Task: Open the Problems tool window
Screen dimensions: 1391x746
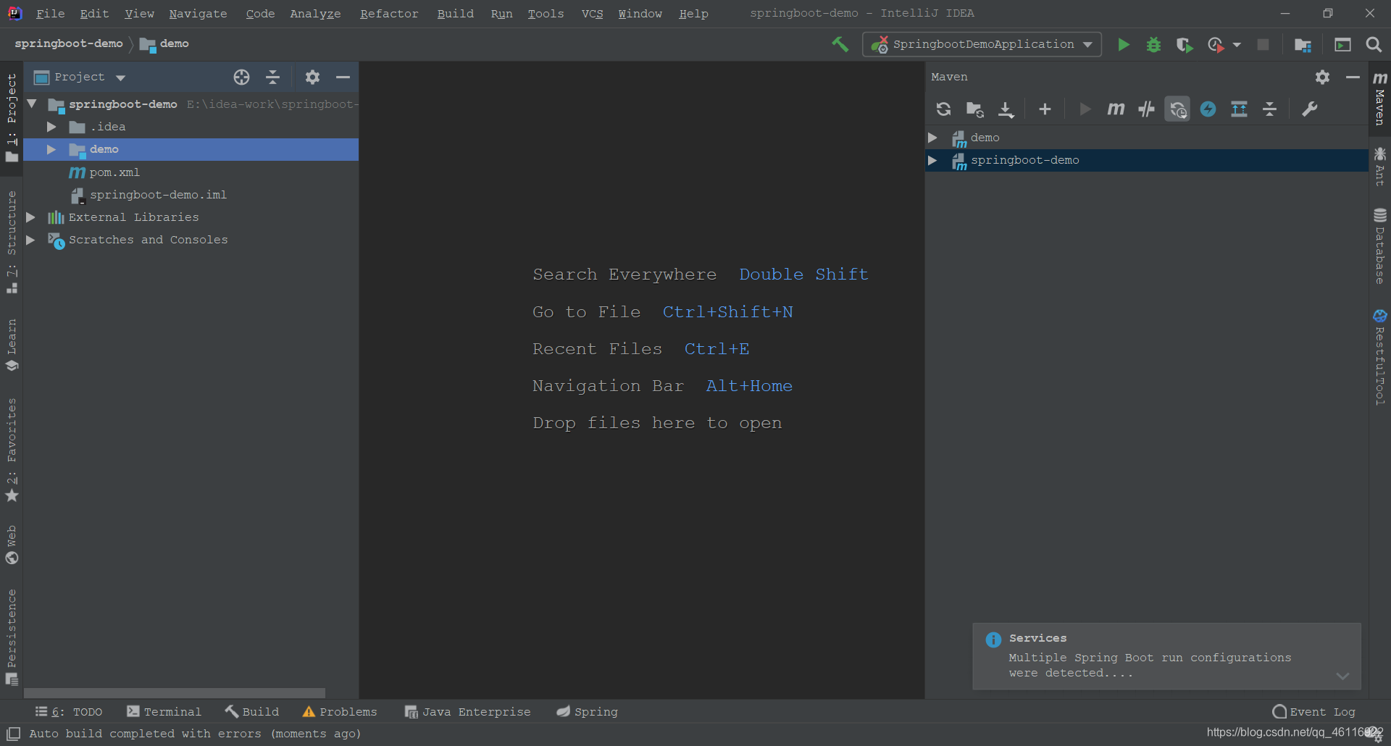Action: 340,712
